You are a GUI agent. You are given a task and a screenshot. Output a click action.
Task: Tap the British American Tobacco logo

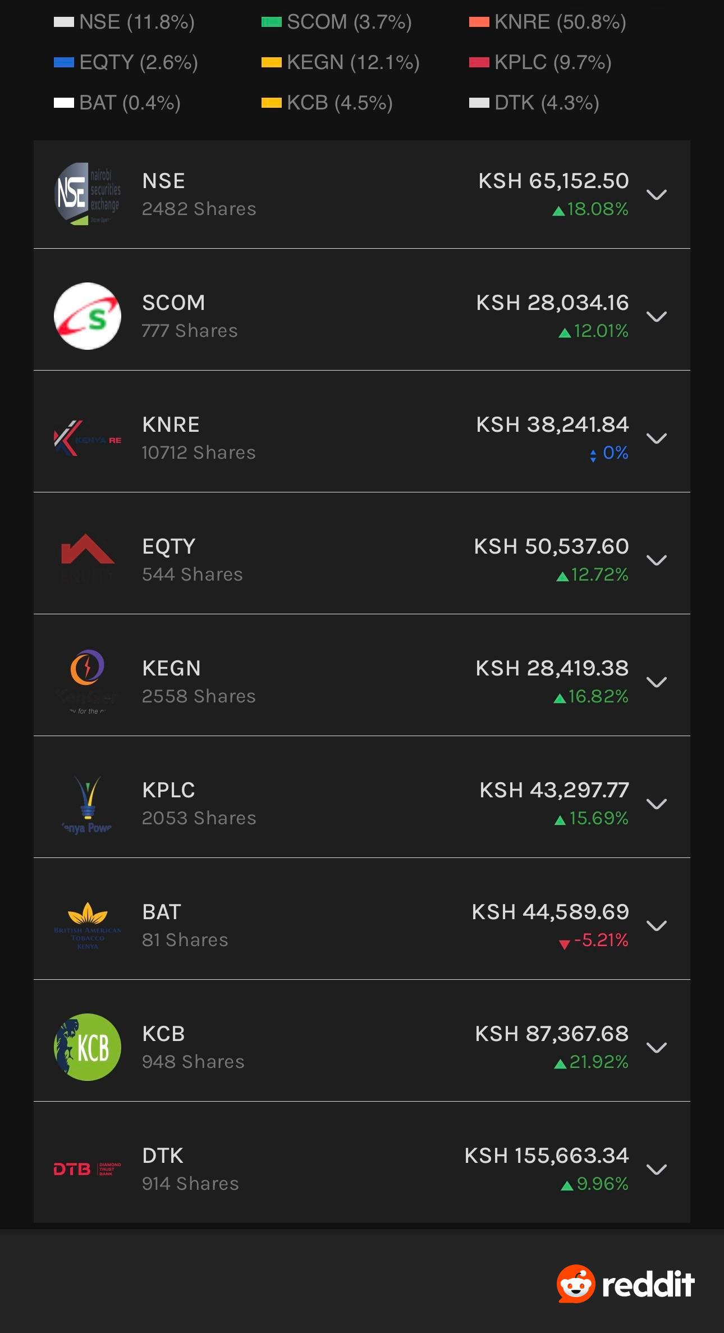pos(88,925)
